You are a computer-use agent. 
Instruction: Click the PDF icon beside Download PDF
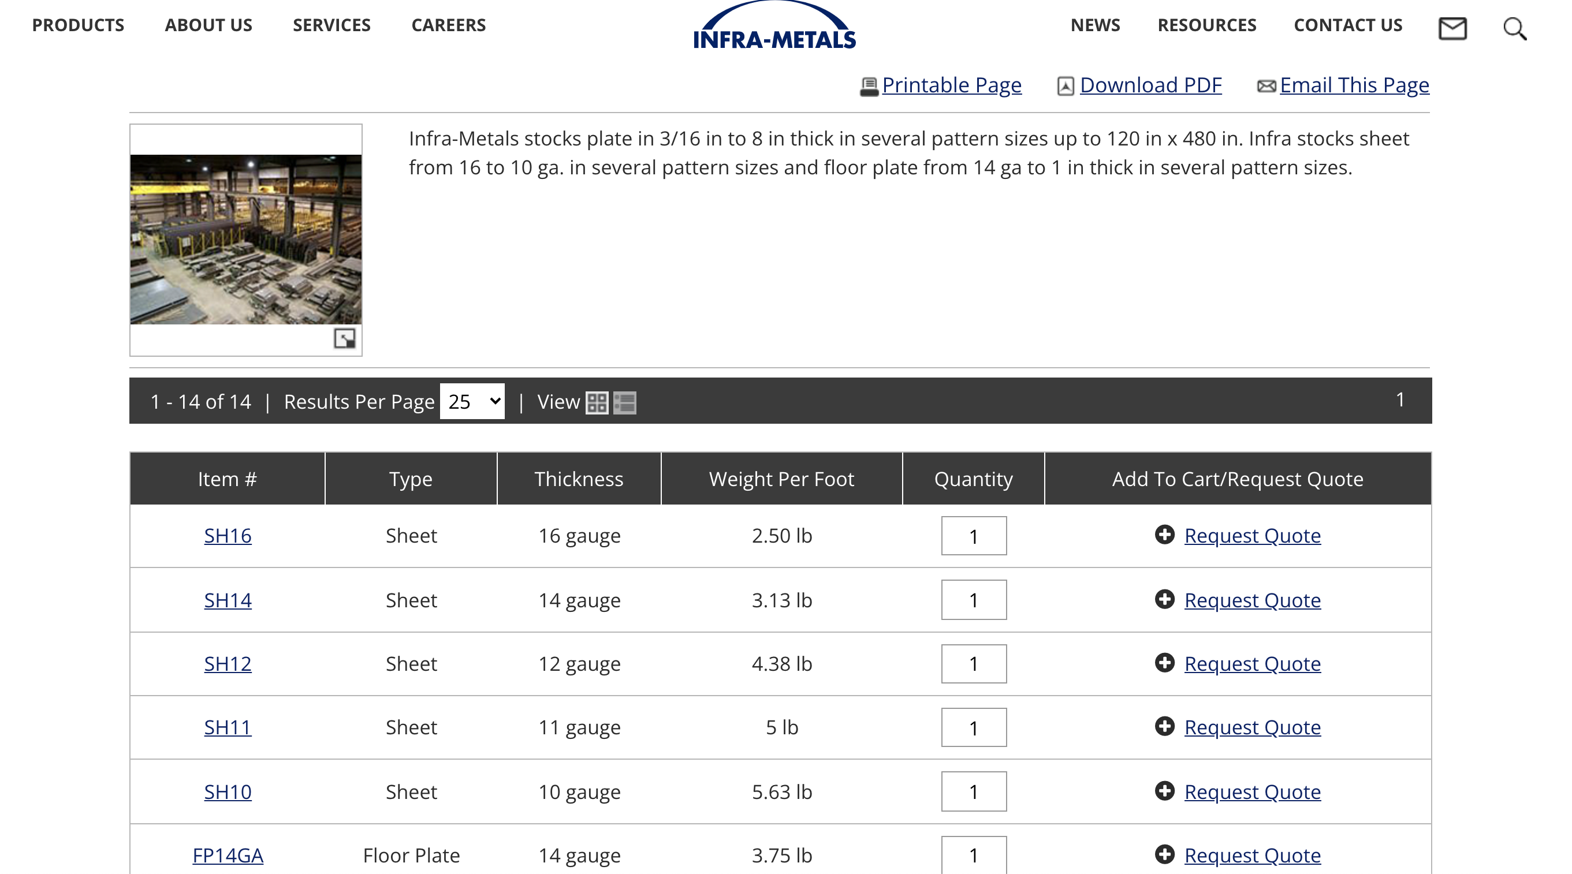(x=1066, y=86)
